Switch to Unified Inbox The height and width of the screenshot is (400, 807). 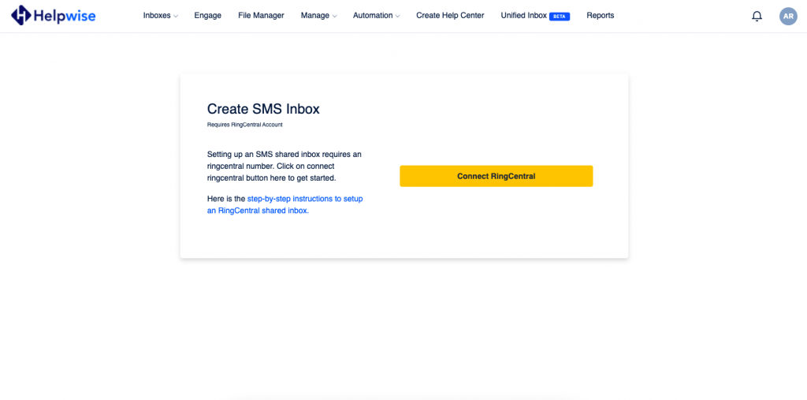524,16
